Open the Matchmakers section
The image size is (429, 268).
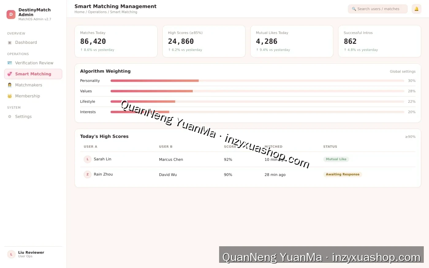[x=33, y=85]
